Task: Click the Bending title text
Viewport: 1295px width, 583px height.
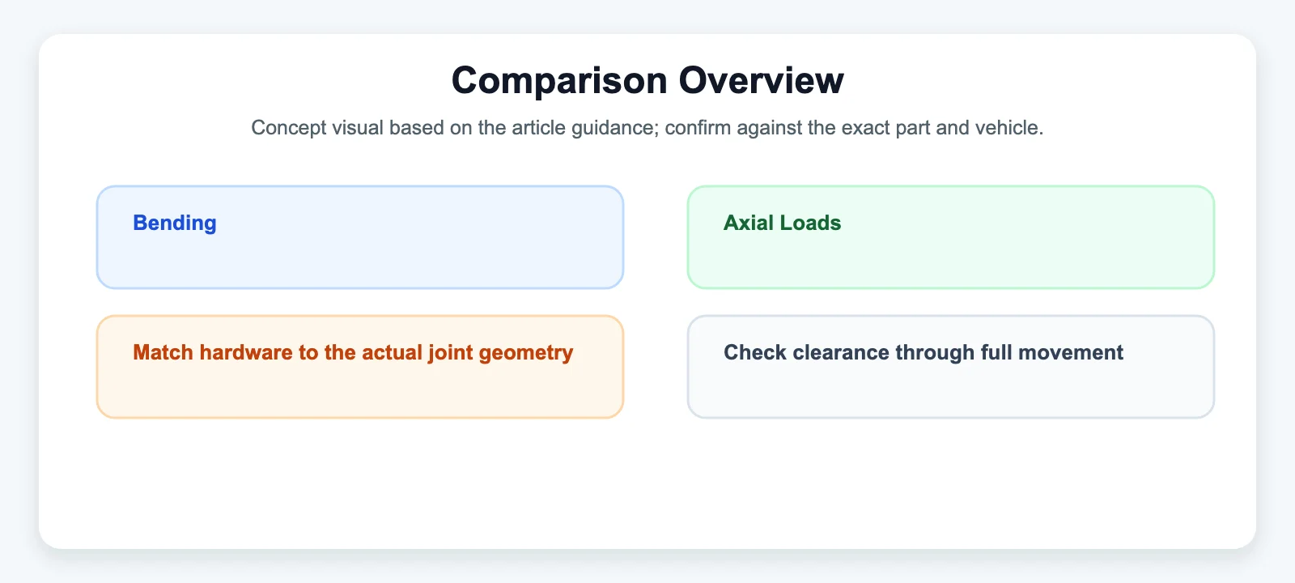Action: point(175,223)
